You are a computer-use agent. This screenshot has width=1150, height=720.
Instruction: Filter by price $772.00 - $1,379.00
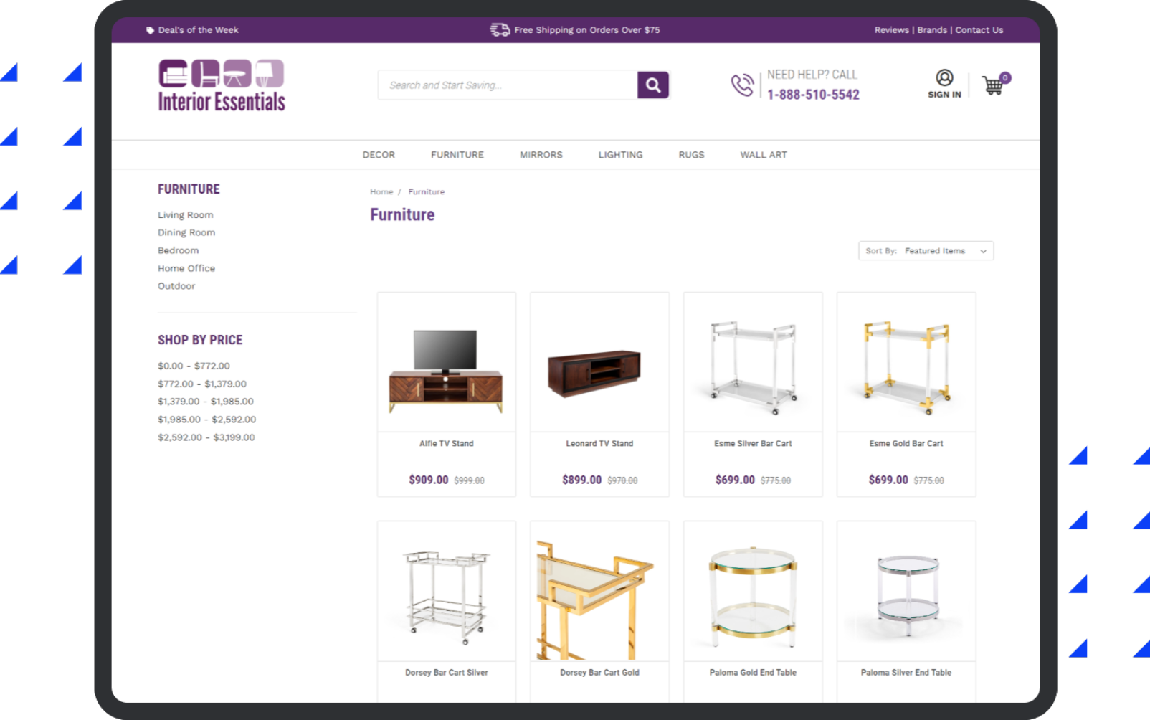pyautogui.click(x=202, y=384)
